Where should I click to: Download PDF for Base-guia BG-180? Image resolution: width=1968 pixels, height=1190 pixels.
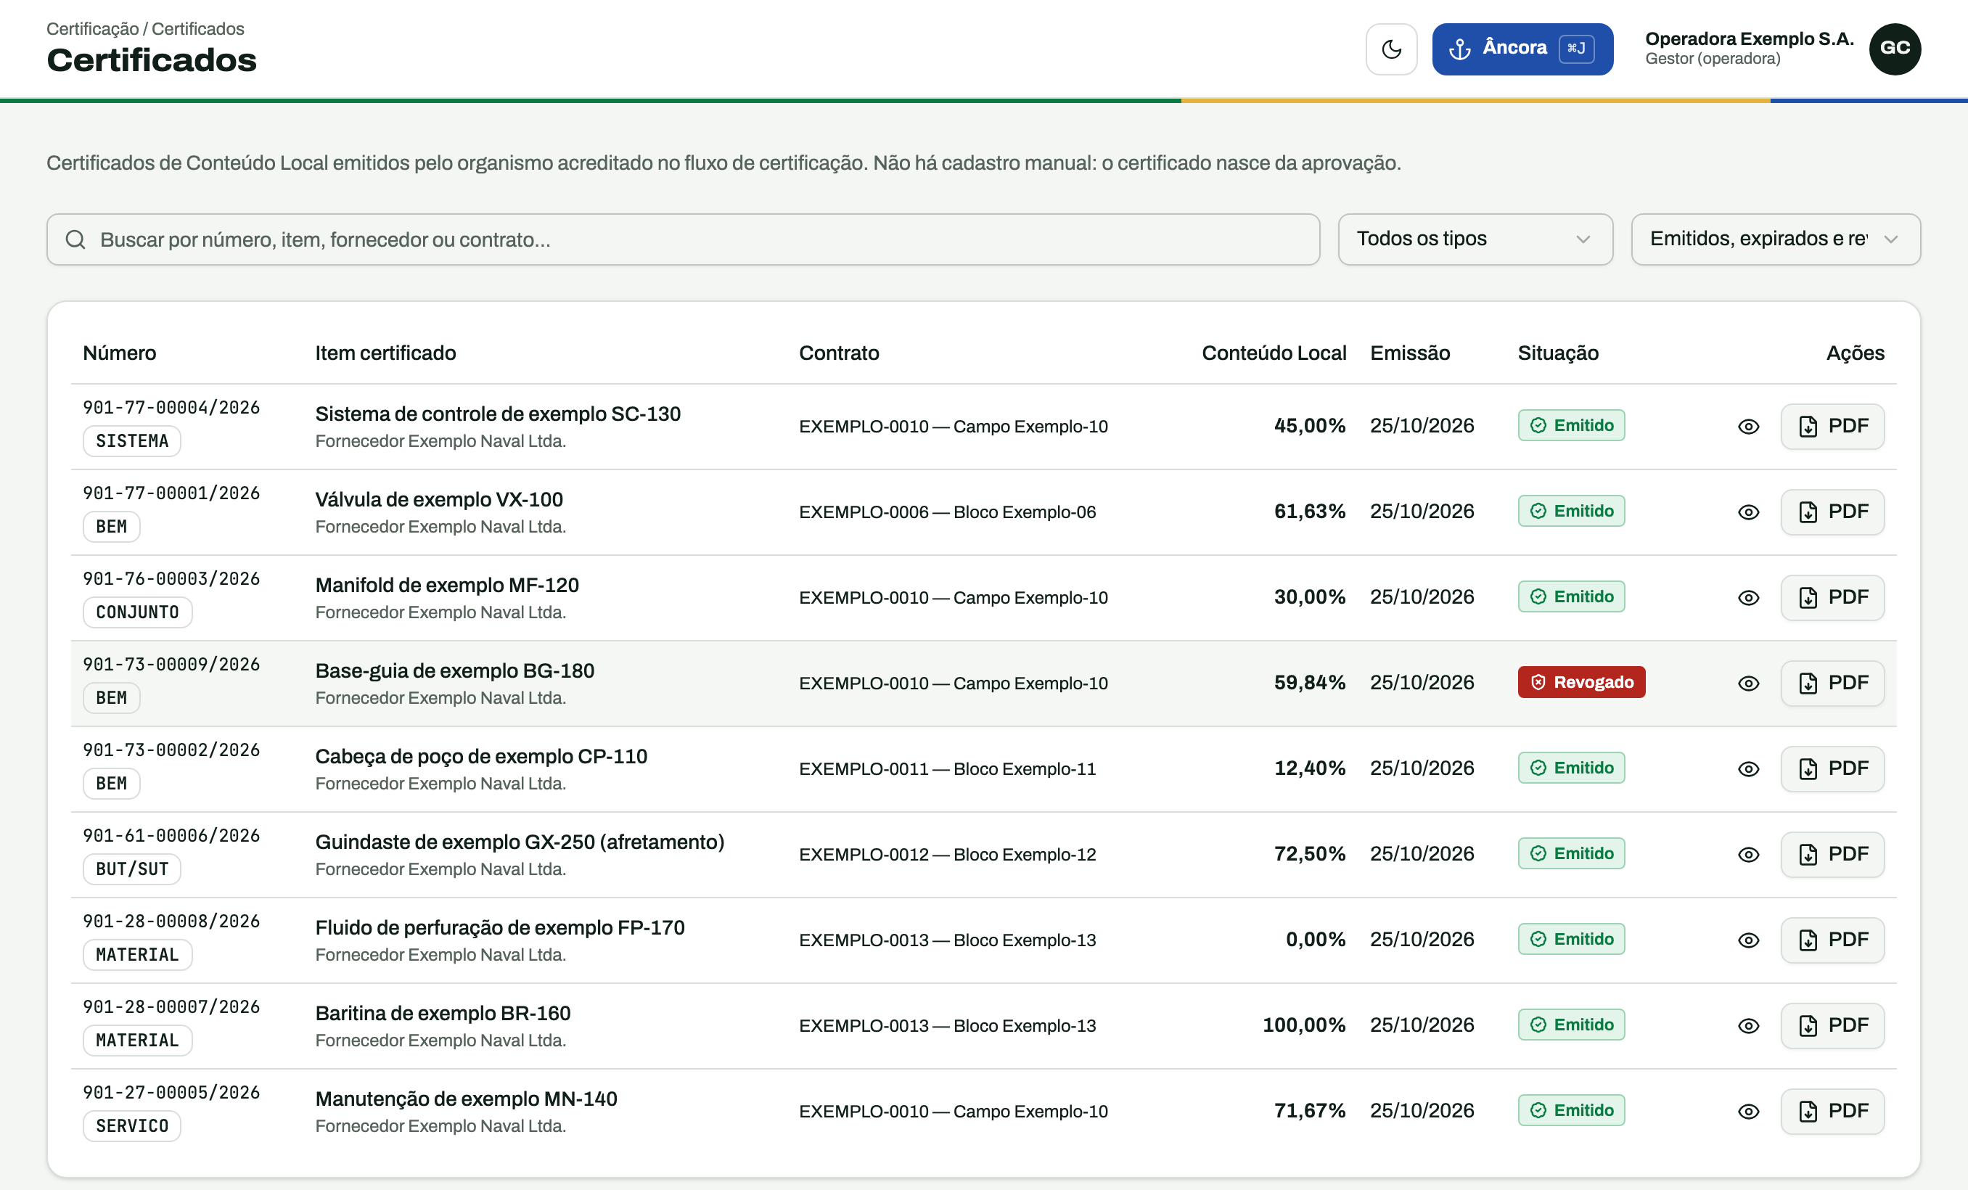tap(1832, 683)
